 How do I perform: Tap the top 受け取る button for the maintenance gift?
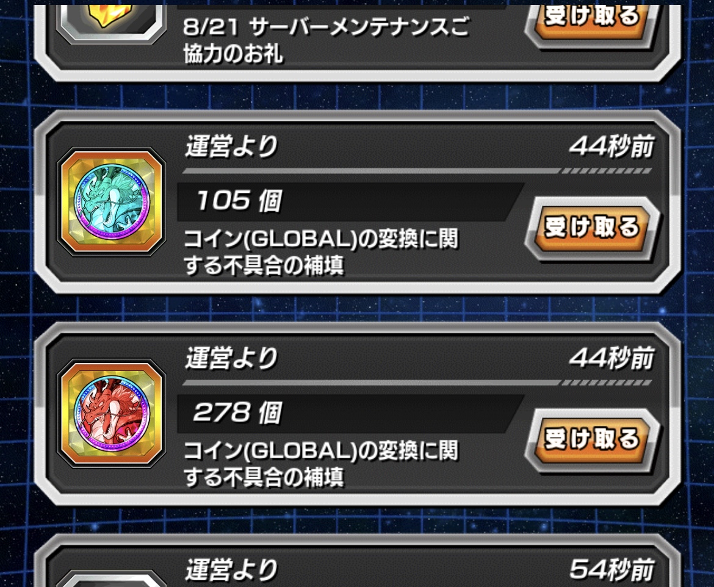tap(592, 23)
